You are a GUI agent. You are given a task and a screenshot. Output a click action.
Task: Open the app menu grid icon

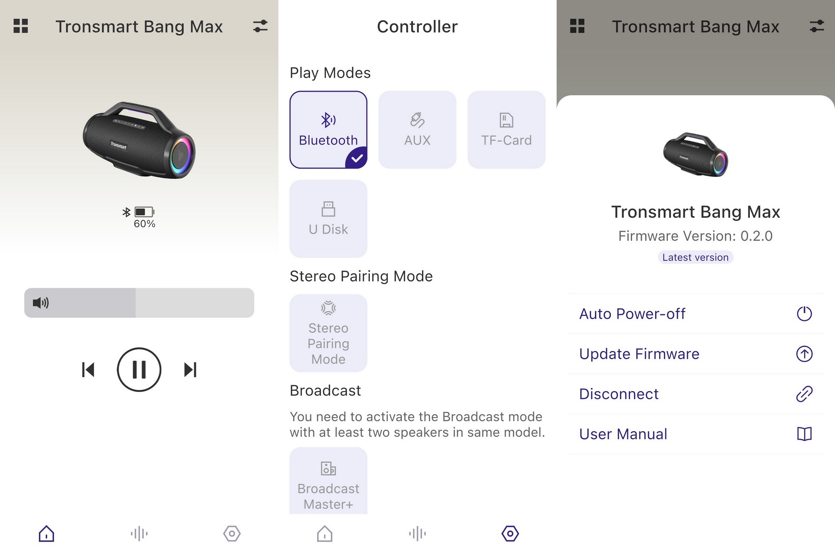21,26
